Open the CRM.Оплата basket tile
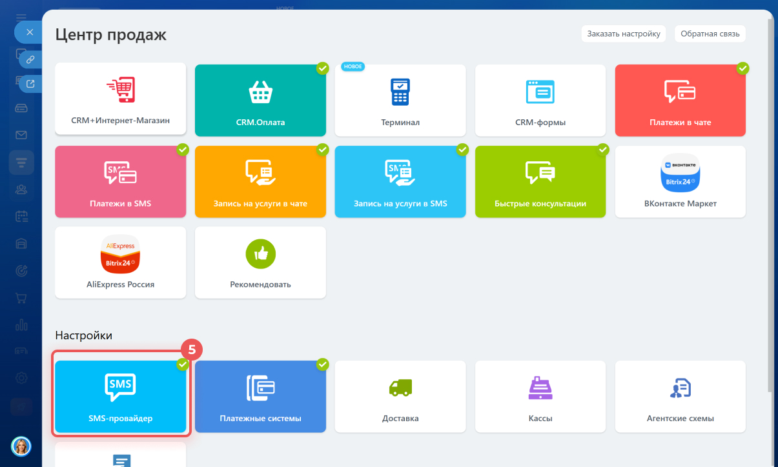The image size is (778, 467). click(x=260, y=99)
